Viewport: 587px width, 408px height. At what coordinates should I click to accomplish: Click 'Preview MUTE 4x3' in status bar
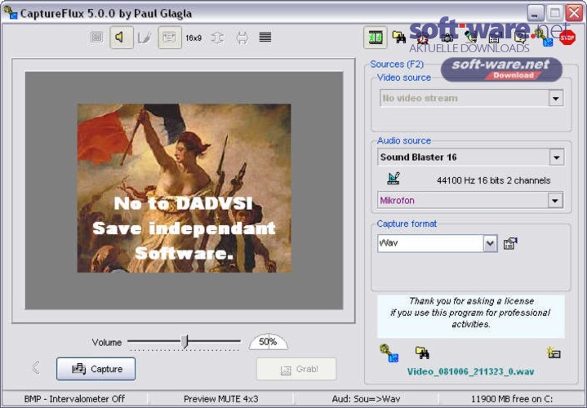point(221,399)
